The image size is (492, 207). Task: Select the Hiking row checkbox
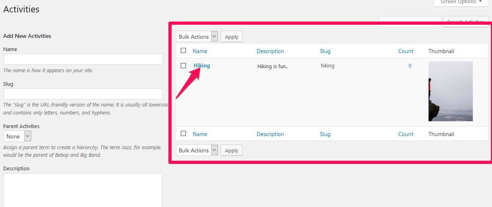[x=184, y=65]
